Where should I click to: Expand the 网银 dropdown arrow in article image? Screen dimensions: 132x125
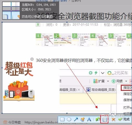pyautogui.click(x=126, y=81)
